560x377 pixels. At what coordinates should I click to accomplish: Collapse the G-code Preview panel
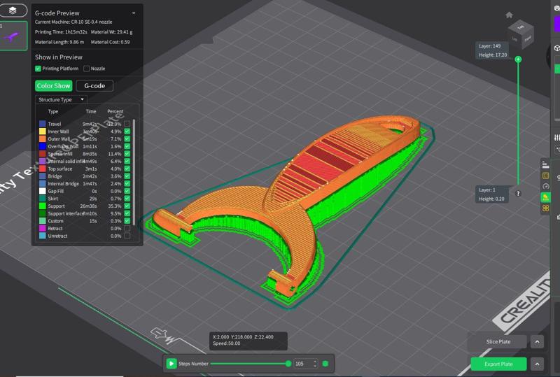134,13
